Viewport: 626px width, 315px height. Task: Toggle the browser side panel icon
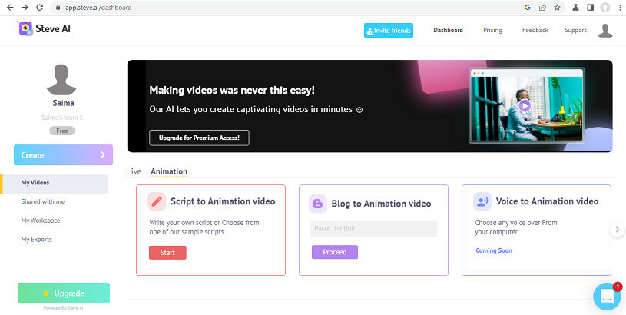click(x=591, y=7)
